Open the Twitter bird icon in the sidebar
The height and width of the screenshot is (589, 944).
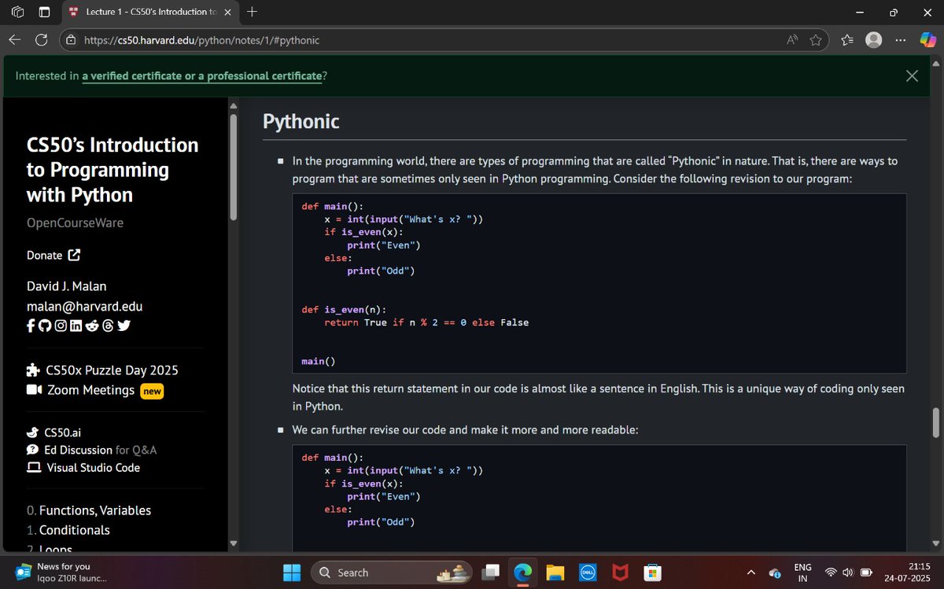click(124, 326)
